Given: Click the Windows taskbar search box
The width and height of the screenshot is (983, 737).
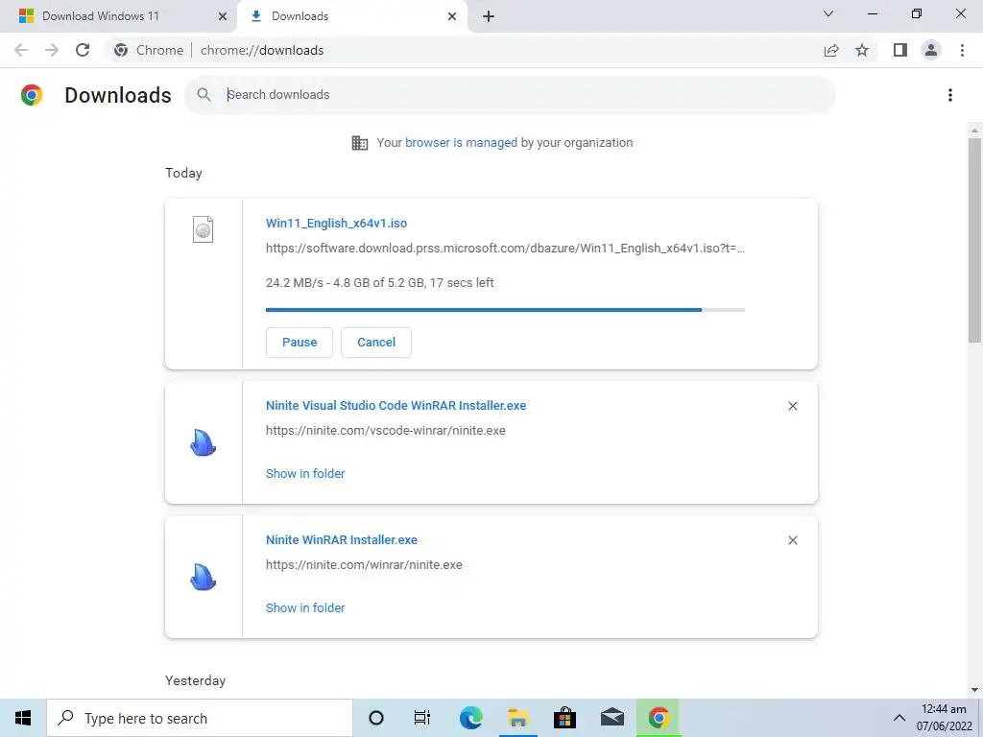Looking at the screenshot, I should (200, 718).
